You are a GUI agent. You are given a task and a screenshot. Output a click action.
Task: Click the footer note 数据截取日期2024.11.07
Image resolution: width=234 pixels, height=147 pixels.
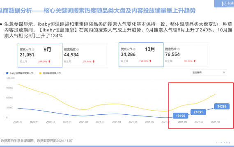(55, 141)
